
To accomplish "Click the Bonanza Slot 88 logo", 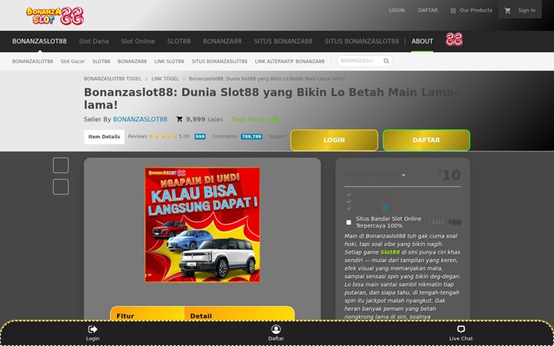I will [55, 15].
